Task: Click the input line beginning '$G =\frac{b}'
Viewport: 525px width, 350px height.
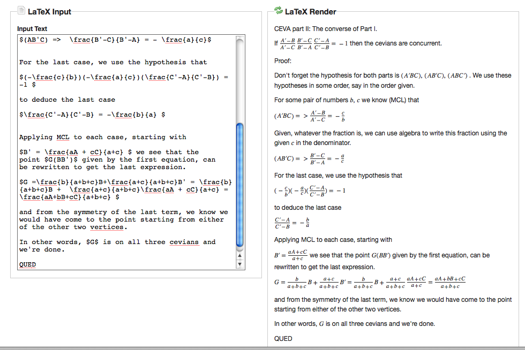Action: [x=123, y=182]
